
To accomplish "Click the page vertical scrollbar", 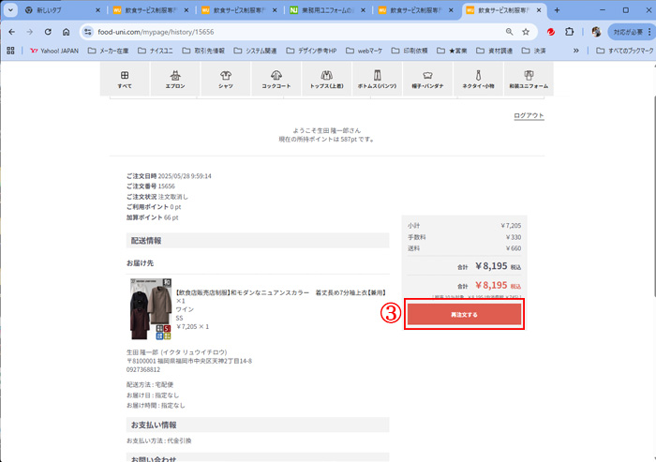I will click(x=653, y=197).
